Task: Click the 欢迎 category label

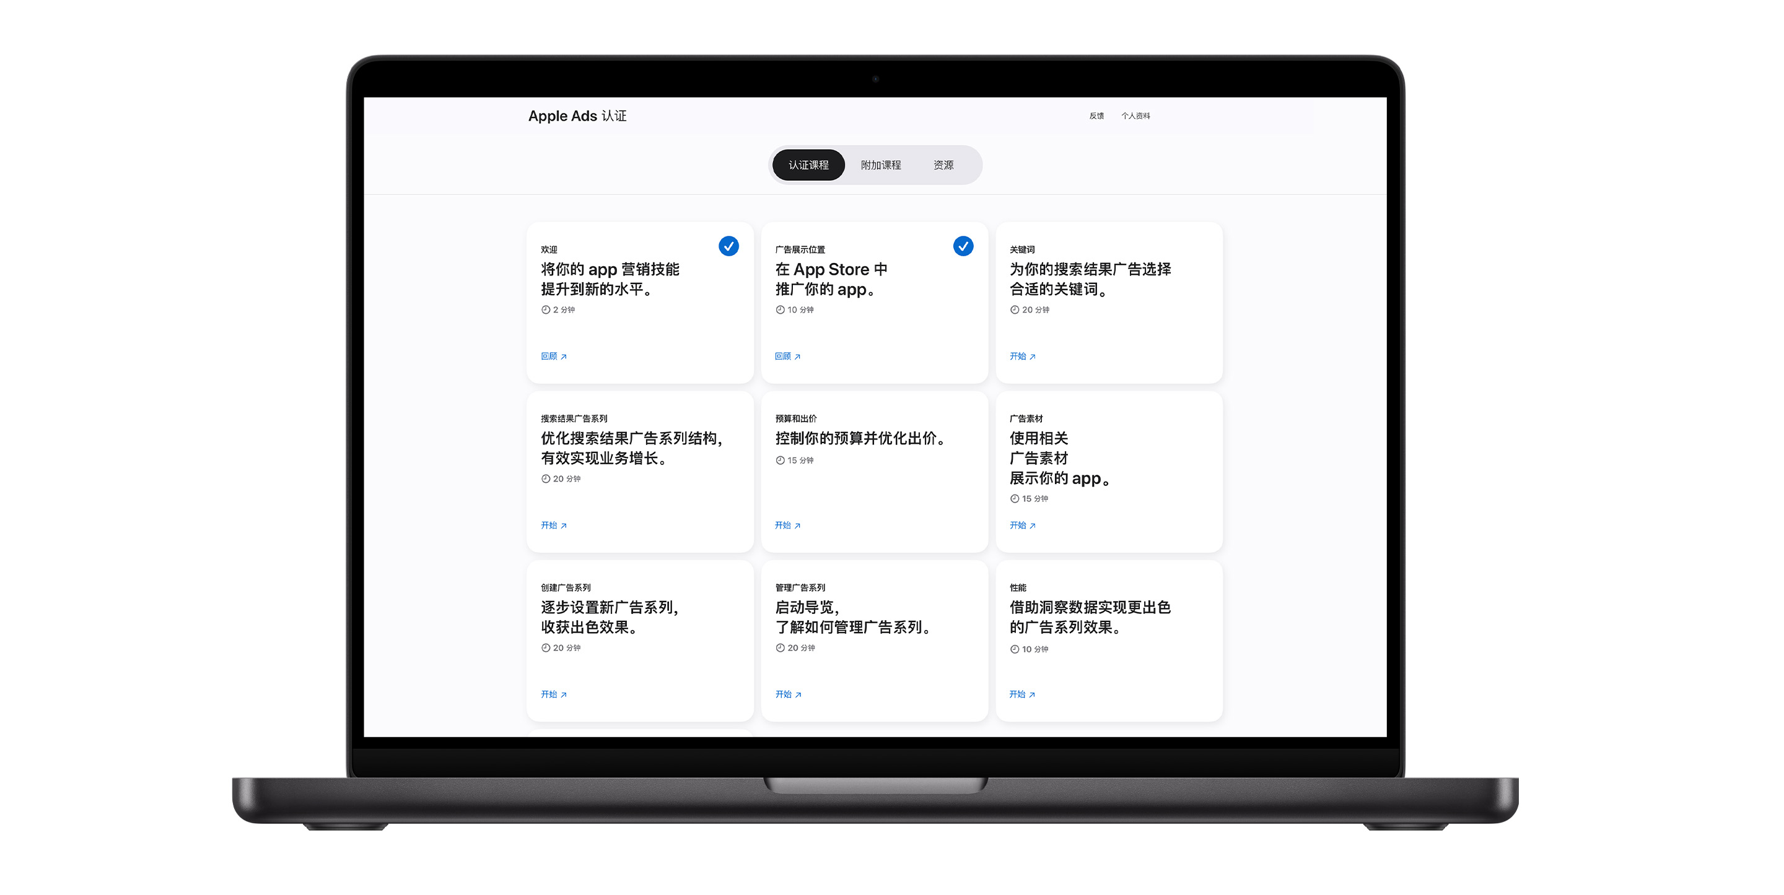Action: point(548,249)
